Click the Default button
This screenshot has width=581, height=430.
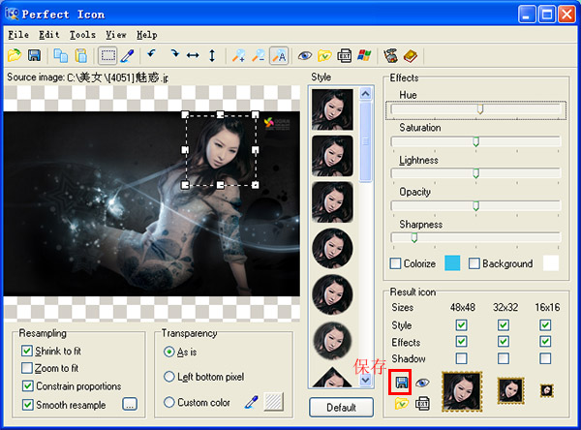click(341, 408)
